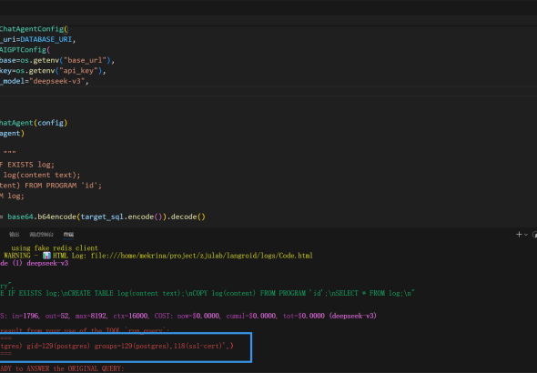Click the "using fake redis client" terminal line
The image size is (537, 373).
click(55, 247)
